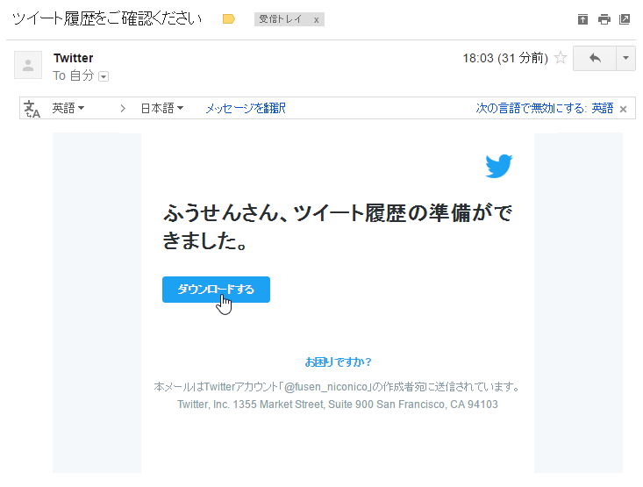Click the ダウンロードする button

[x=216, y=290]
